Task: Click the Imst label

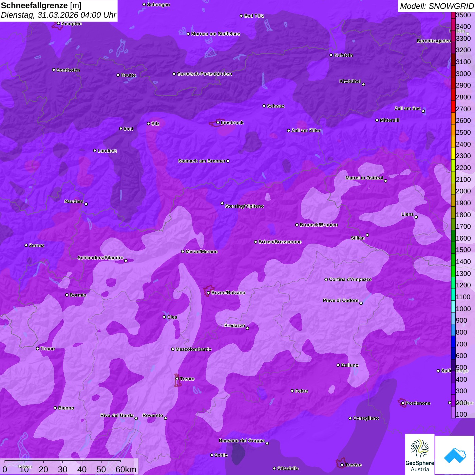Action: pyautogui.click(x=129, y=129)
